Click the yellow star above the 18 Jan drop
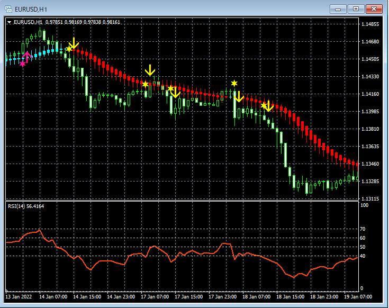 pyautogui.click(x=234, y=83)
